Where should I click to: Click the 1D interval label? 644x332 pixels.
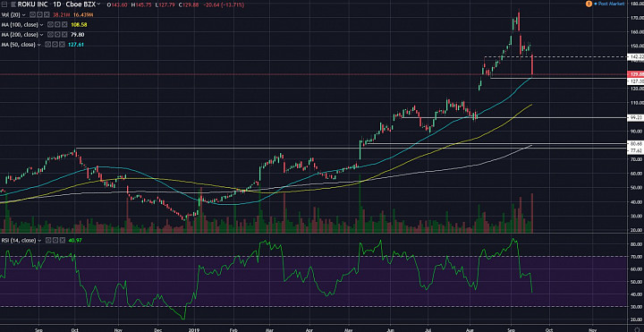click(57, 4)
